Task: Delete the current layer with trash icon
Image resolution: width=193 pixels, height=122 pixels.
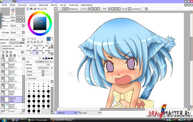Action: click(15, 56)
